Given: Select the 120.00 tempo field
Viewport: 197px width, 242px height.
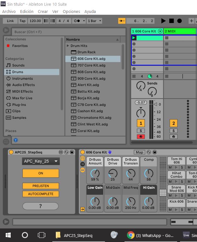Looking at the screenshot, I should coord(35,21).
